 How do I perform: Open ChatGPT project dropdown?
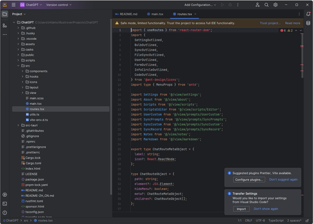[31, 5]
